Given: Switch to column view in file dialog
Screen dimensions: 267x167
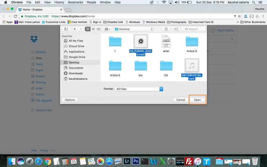Looking at the screenshot, I should [x=99, y=29].
